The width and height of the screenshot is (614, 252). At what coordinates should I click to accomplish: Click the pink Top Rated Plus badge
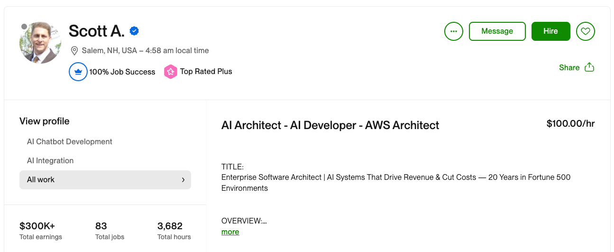[x=170, y=72]
